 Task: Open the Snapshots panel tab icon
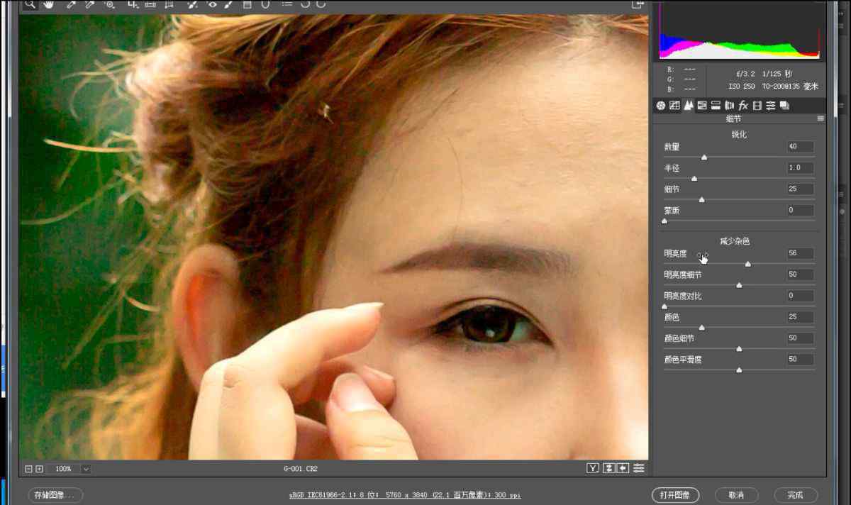[x=784, y=106]
